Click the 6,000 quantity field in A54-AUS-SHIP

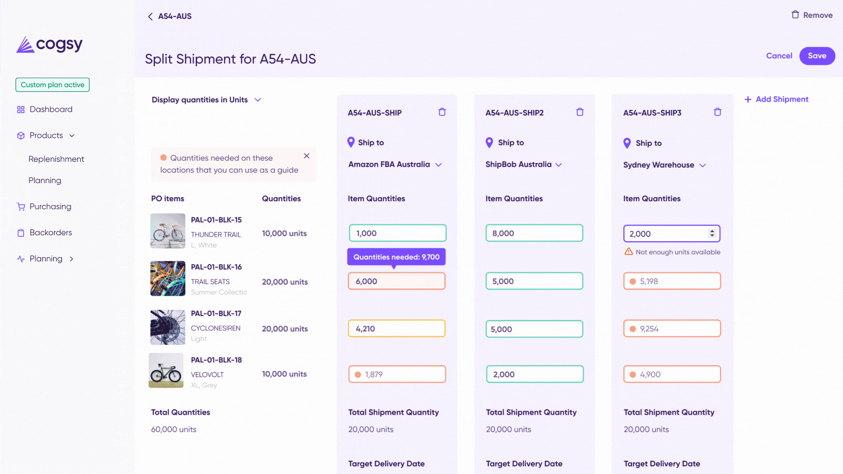click(x=396, y=281)
